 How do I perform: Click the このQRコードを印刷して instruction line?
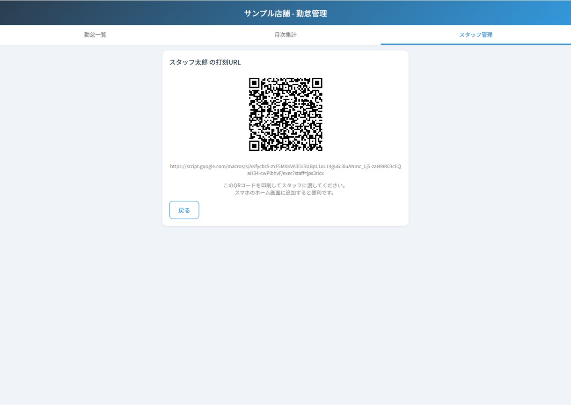point(285,185)
